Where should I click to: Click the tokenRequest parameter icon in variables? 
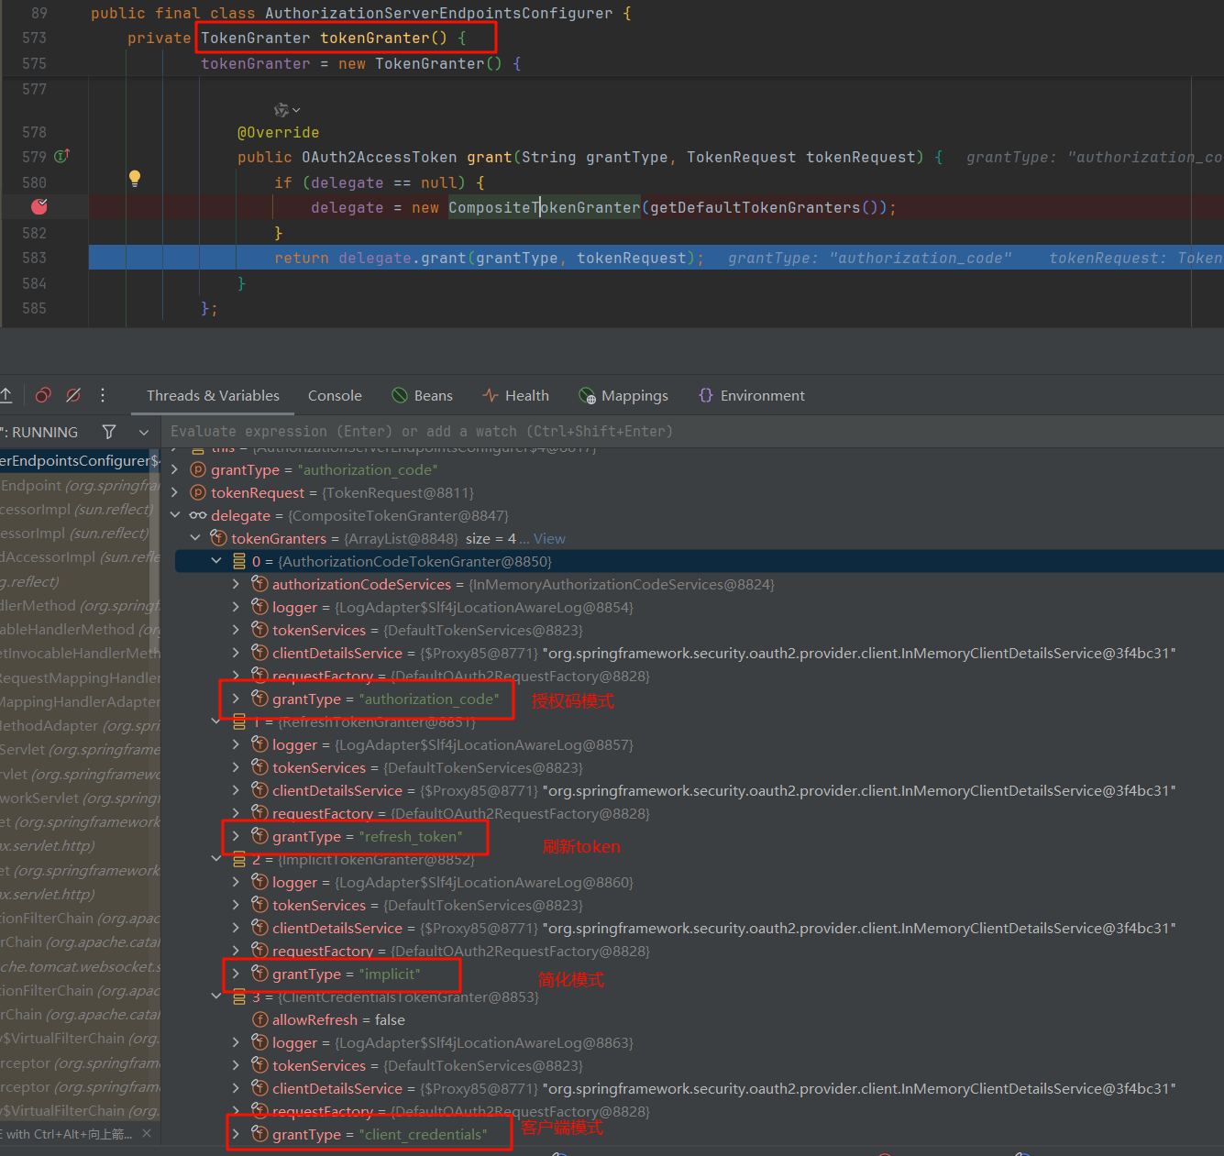[x=198, y=492]
